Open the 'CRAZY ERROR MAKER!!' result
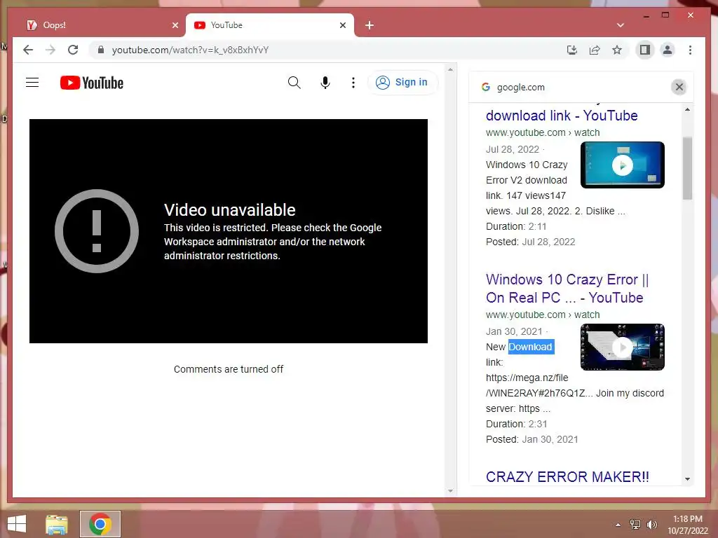Viewport: 718px width, 538px height. [x=567, y=476]
